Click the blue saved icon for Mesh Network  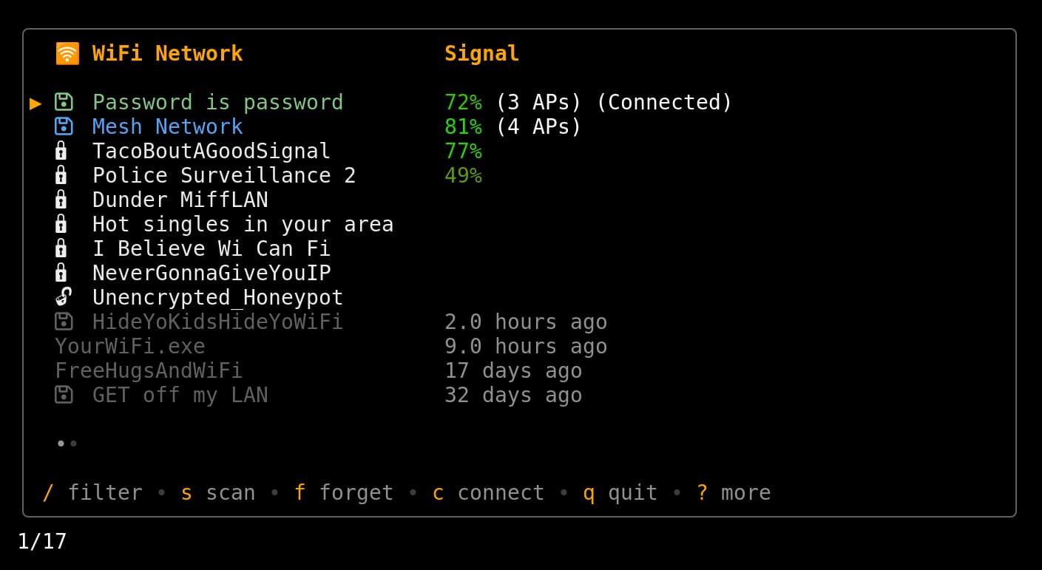[64, 126]
